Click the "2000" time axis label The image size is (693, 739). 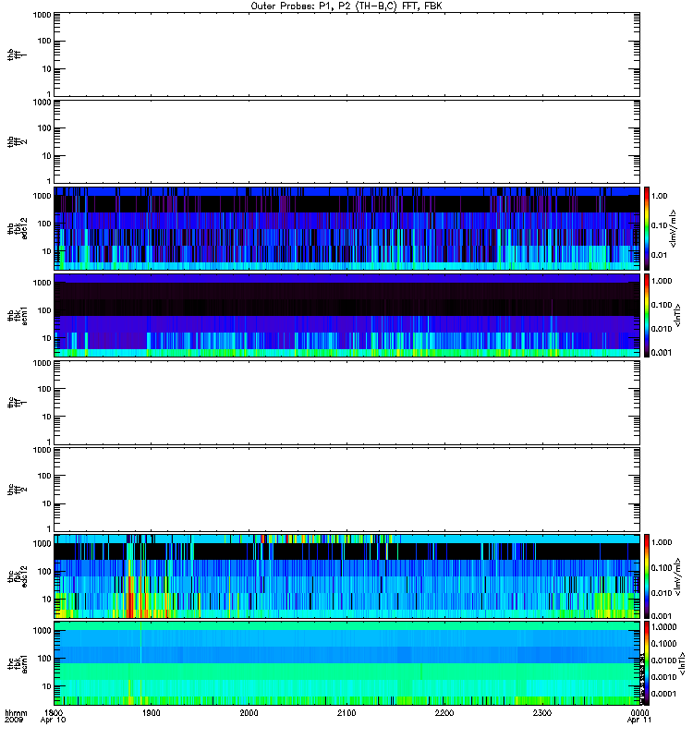click(249, 713)
